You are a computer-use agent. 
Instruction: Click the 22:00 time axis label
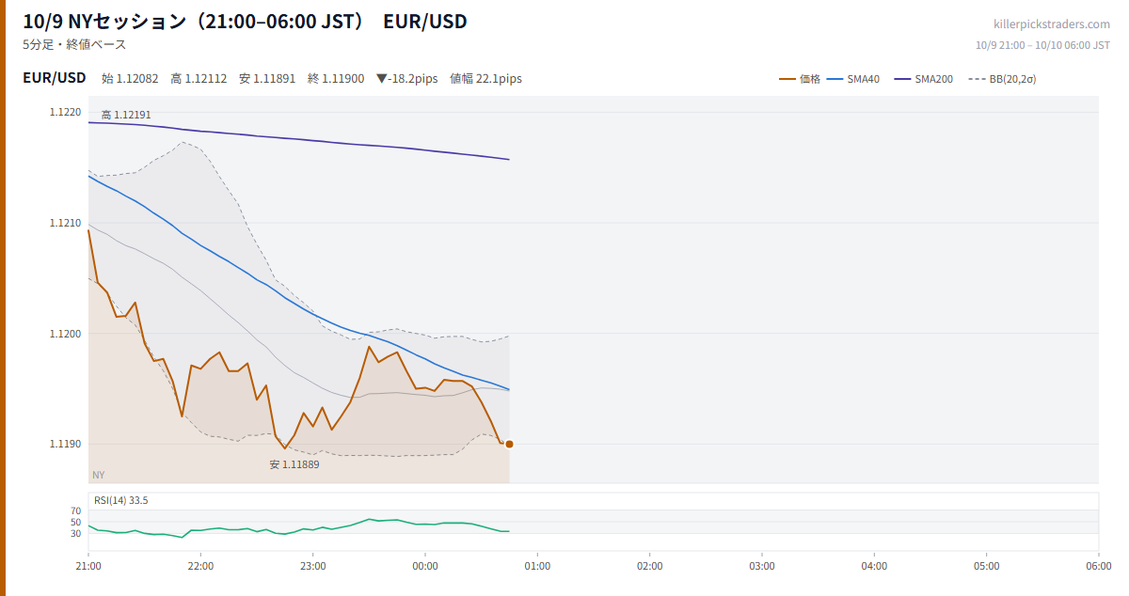coord(200,566)
